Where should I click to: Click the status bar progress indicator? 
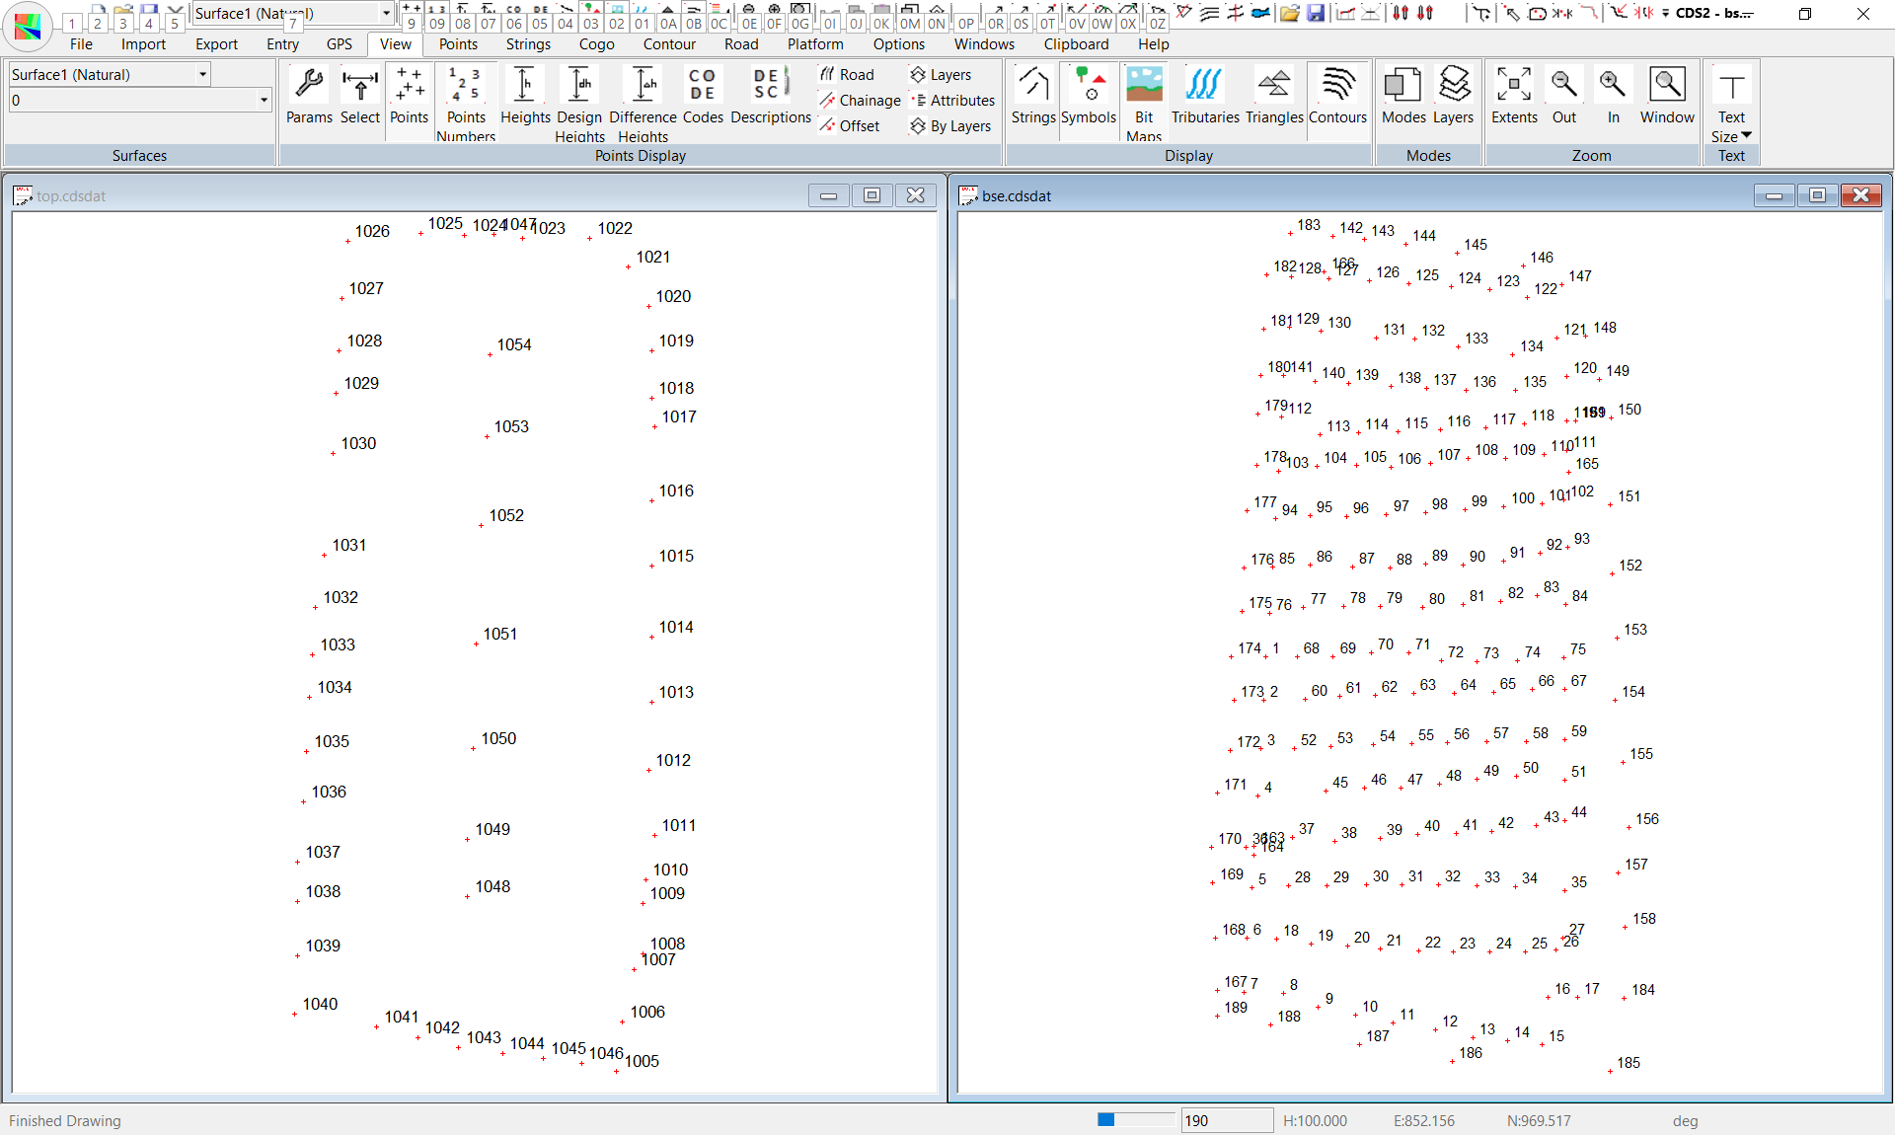1136,1120
